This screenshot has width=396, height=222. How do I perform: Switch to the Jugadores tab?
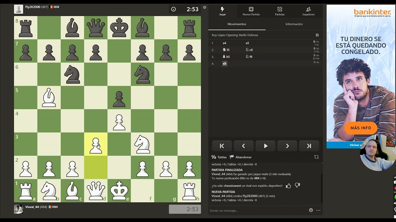tap(308, 11)
